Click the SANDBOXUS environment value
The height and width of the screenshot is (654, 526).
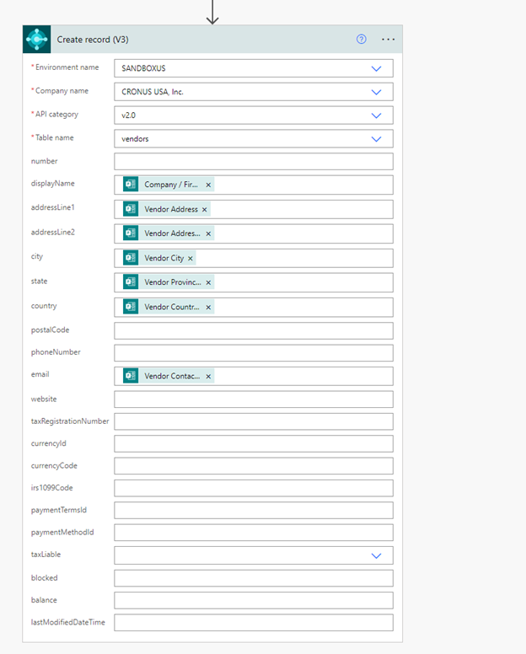(143, 68)
